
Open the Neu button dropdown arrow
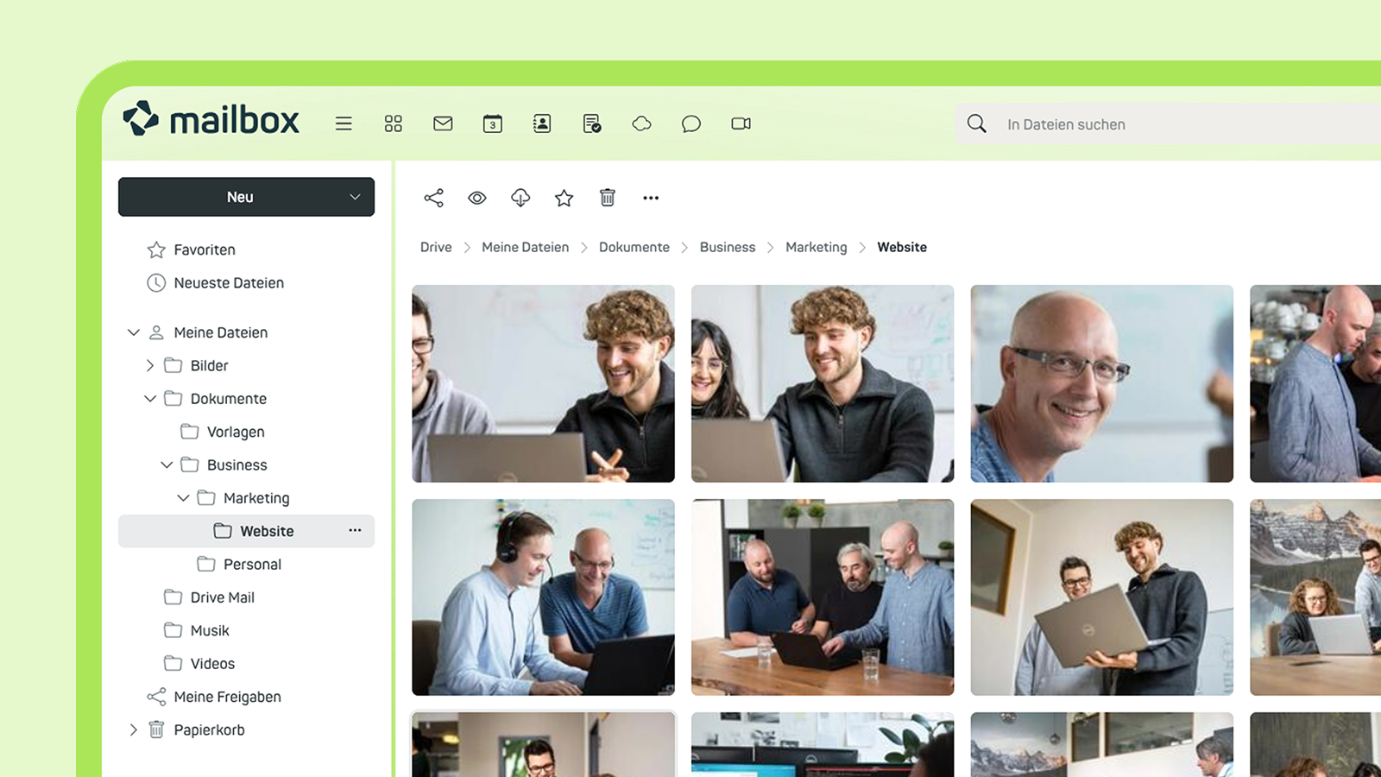coord(355,197)
